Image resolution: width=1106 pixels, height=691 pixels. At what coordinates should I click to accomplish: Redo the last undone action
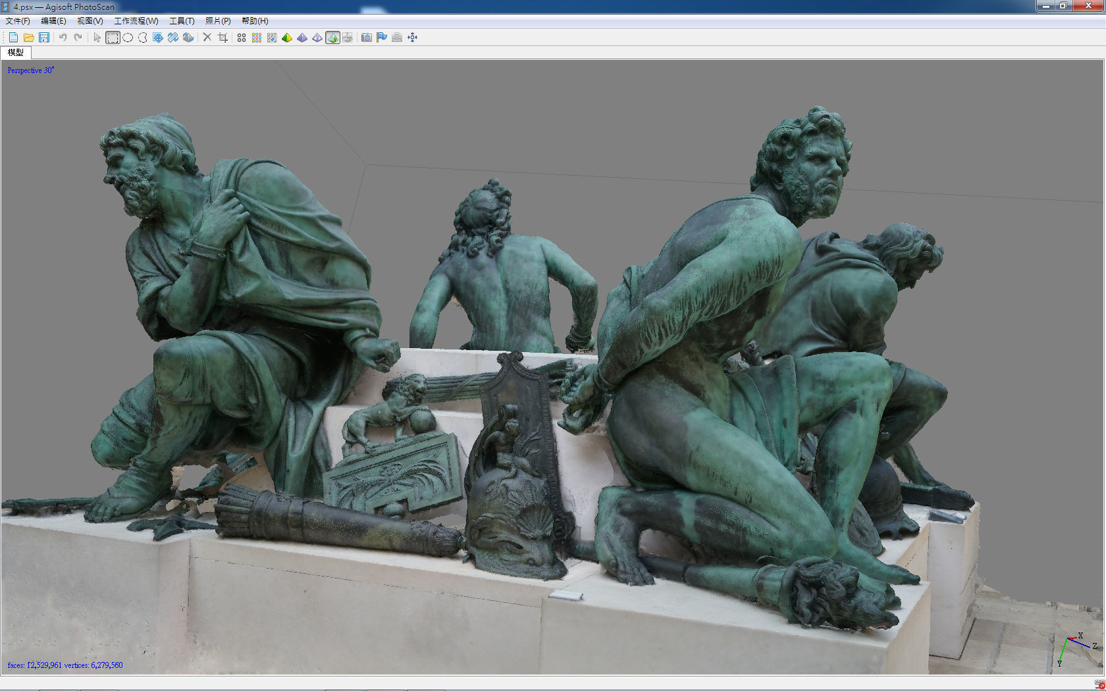click(x=78, y=38)
